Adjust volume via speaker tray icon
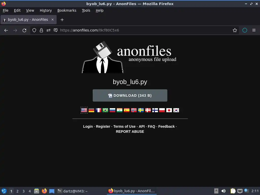 [x=223, y=191]
